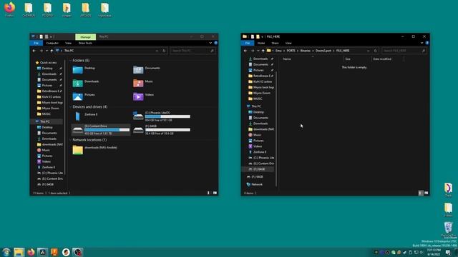Click the Back arrow in the This PC window
This screenshot has height=257, width=458.
[x=34, y=51]
